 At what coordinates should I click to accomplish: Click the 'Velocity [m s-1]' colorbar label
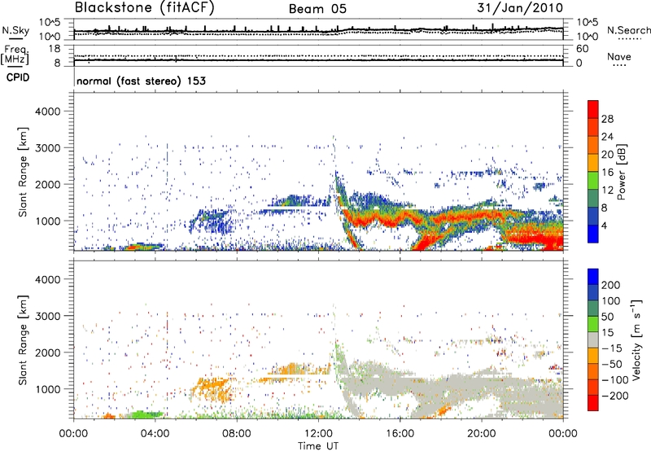[x=636, y=339]
